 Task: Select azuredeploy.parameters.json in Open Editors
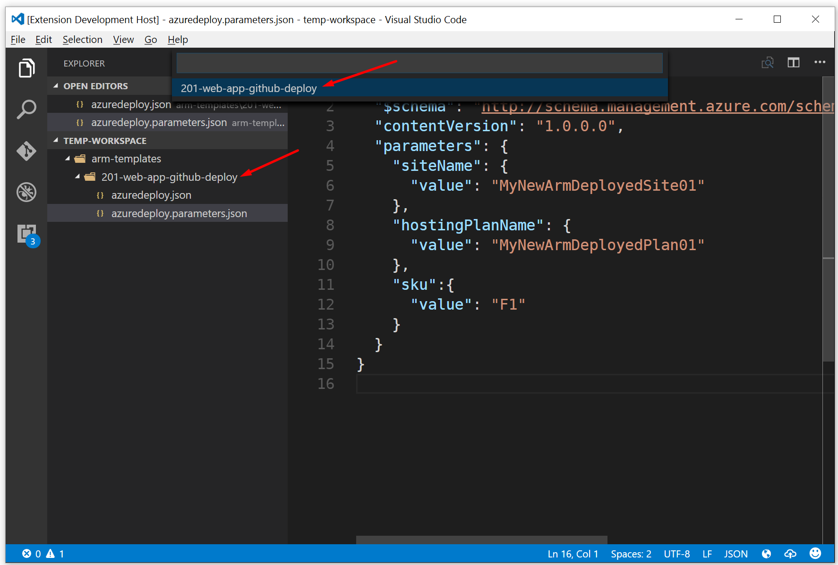(159, 123)
